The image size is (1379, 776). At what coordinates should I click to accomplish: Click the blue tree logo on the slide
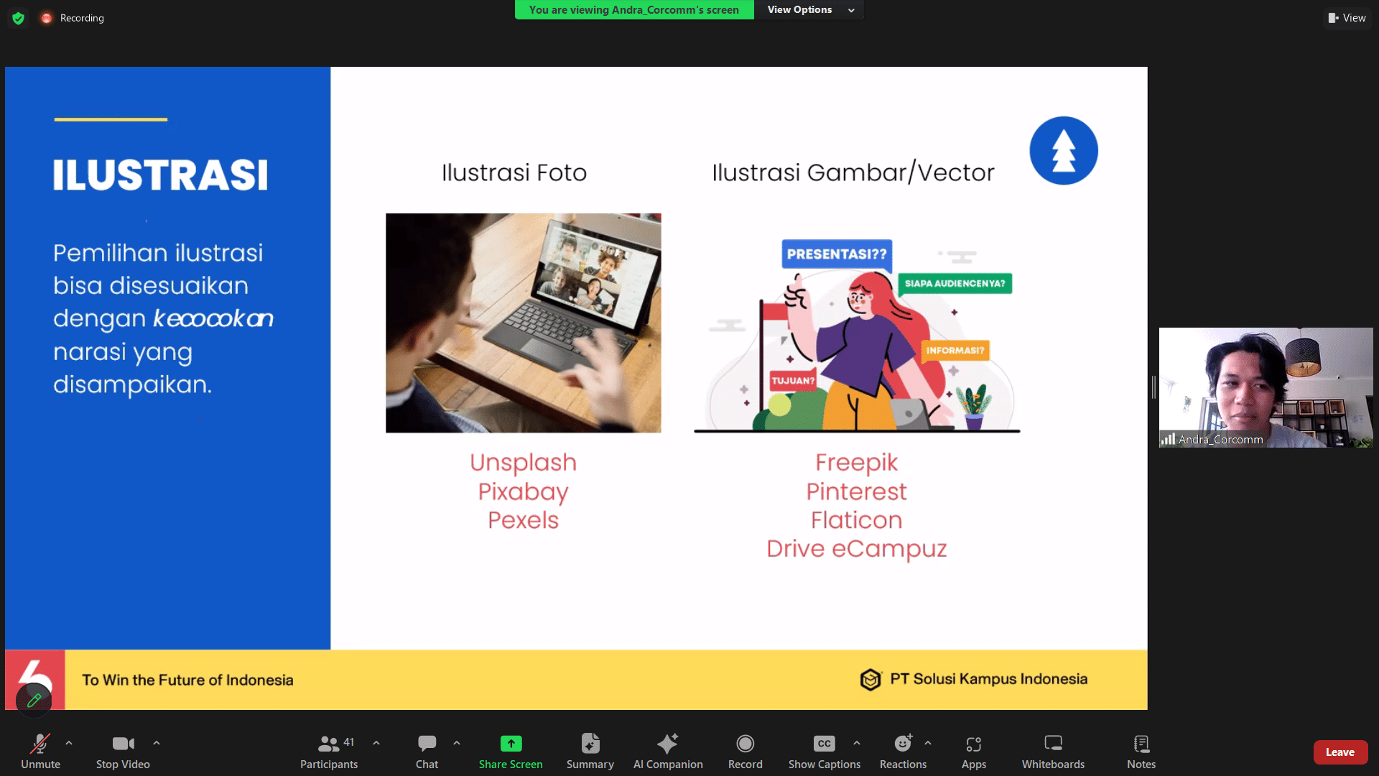click(x=1063, y=150)
